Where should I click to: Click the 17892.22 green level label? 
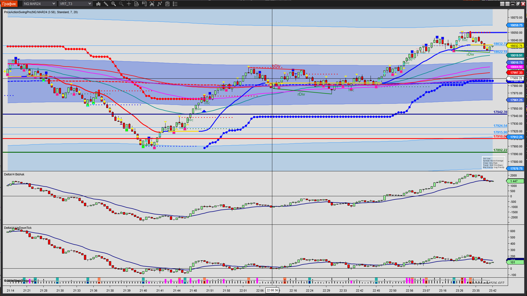point(500,150)
